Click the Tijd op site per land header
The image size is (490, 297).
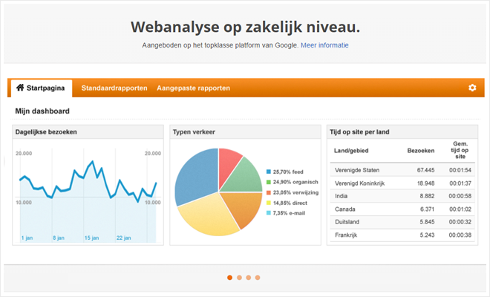(x=402, y=132)
